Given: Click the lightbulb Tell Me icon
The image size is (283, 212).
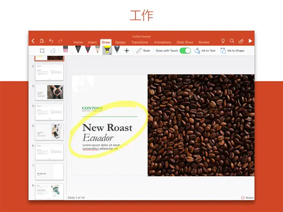Looking at the screenshot, I should click(223, 42).
